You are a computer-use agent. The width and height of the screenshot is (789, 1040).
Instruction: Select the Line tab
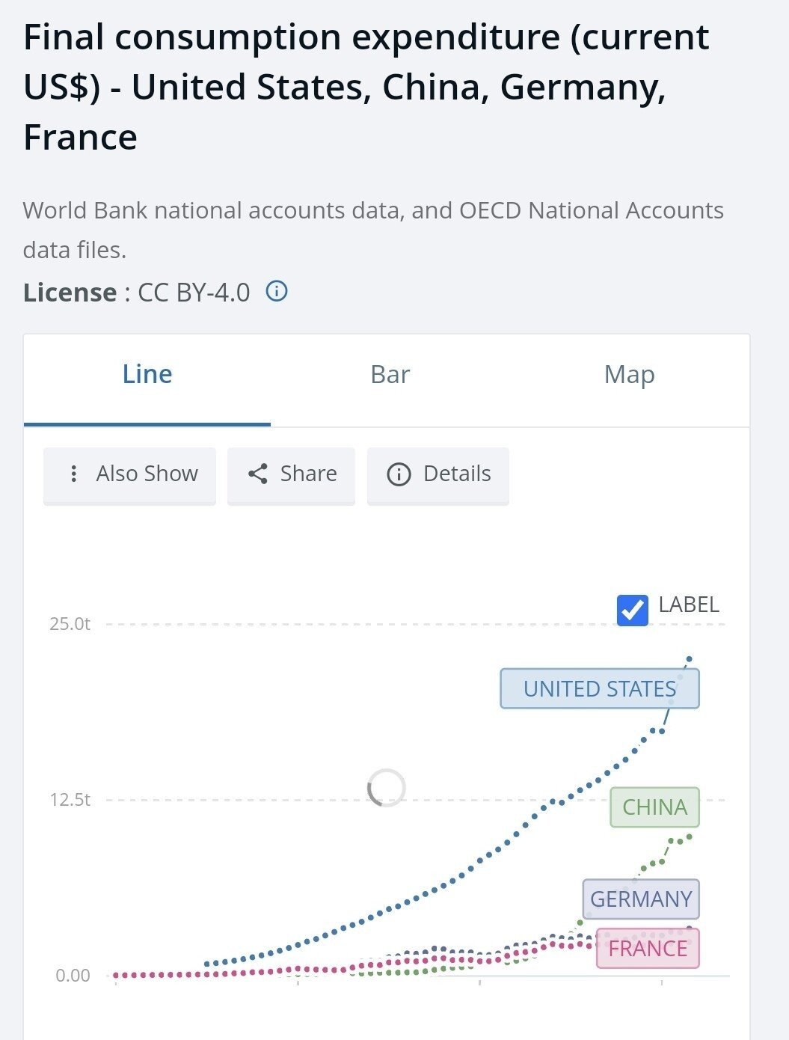(147, 374)
